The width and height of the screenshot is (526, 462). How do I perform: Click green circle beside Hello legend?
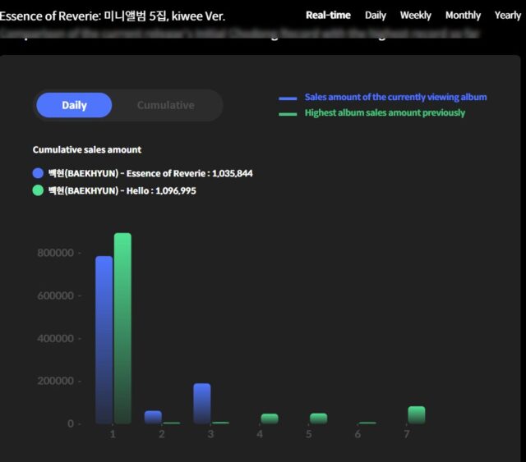click(x=38, y=190)
